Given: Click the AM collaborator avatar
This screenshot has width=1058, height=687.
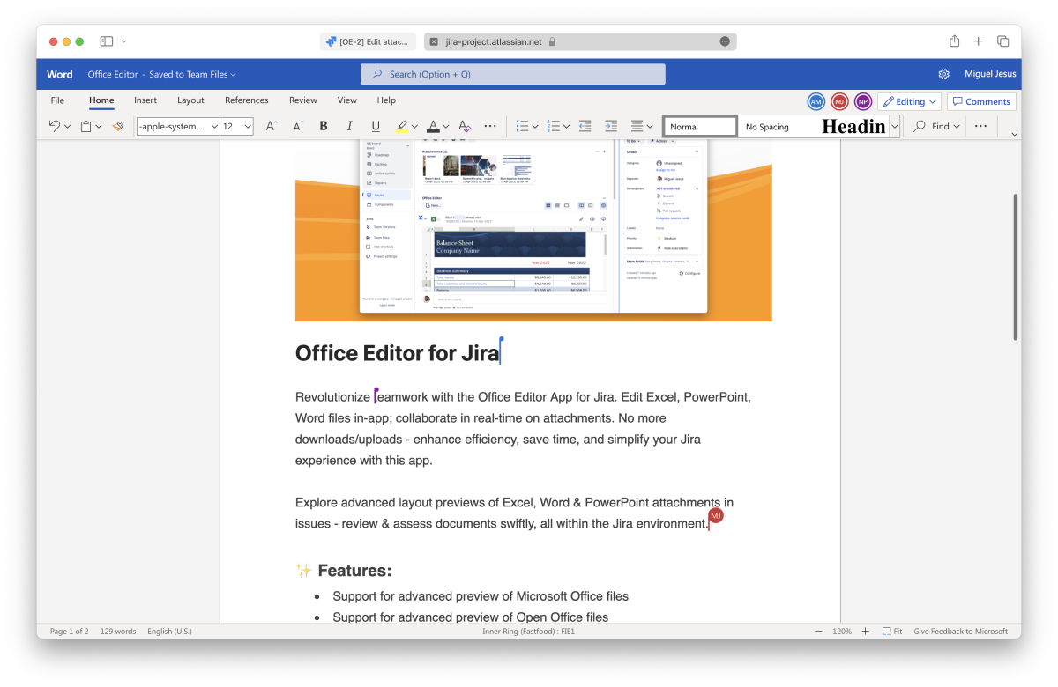Looking at the screenshot, I should point(816,101).
